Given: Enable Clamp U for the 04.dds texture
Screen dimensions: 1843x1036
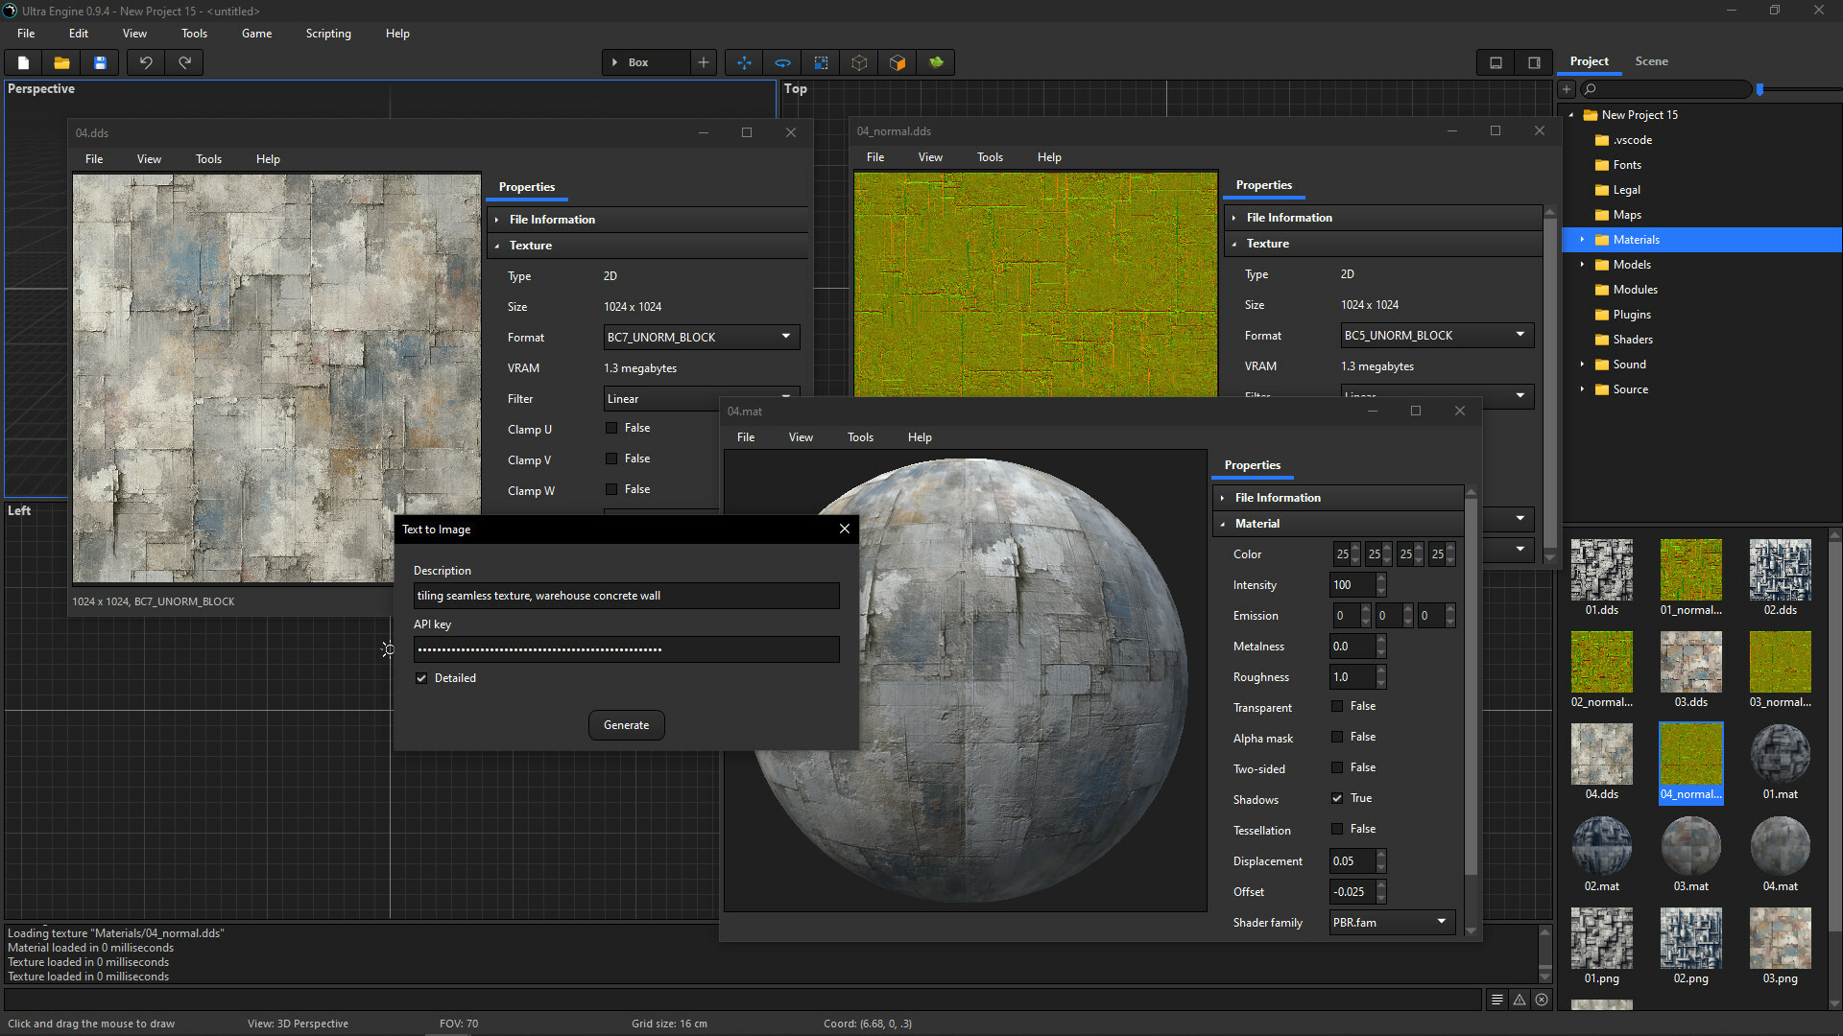Looking at the screenshot, I should pos(611,428).
